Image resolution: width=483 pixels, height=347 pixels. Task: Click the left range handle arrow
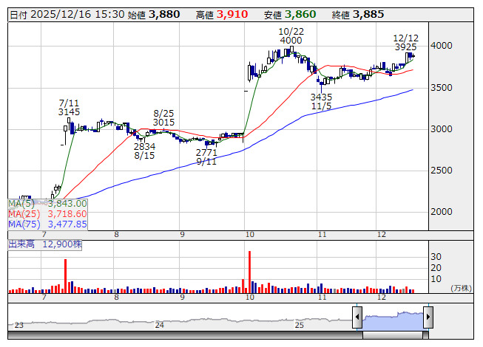click(x=357, y=317)
